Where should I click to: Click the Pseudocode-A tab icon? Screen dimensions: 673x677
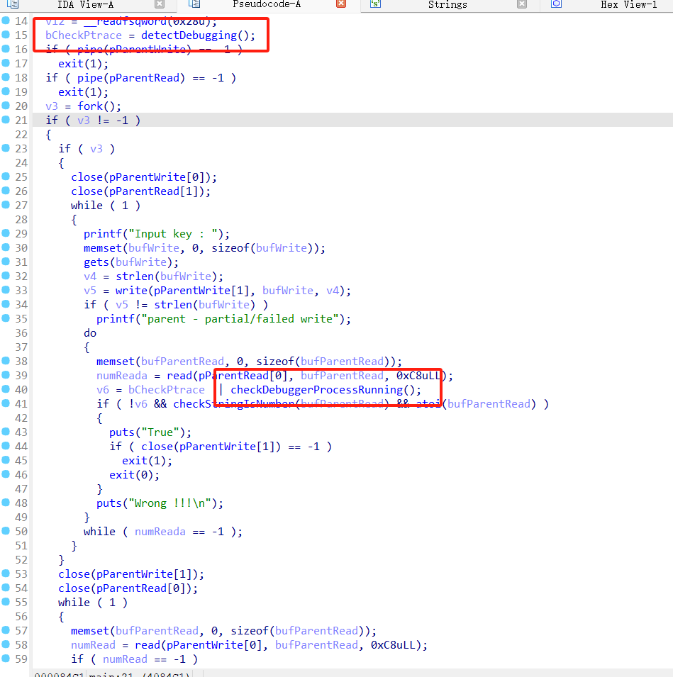pos(194,4)
